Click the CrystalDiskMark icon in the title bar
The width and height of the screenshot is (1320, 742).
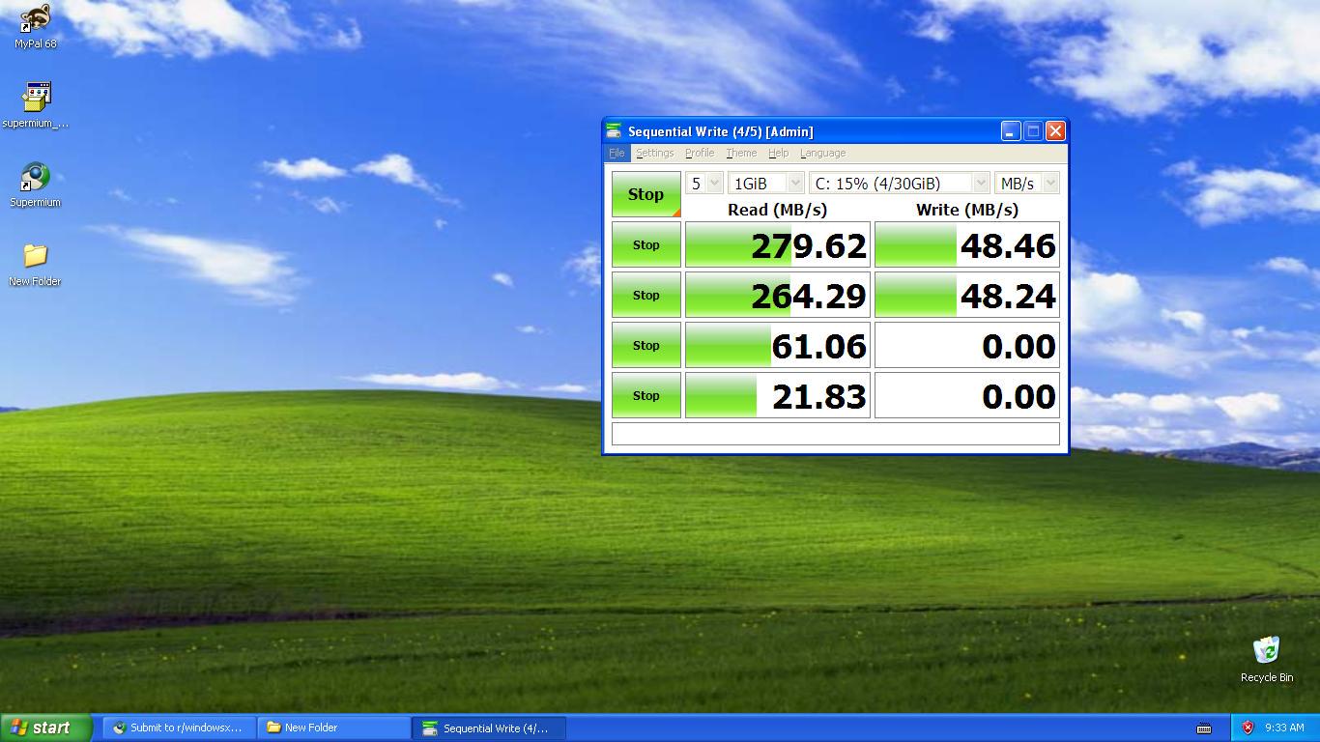coord(616,130)
